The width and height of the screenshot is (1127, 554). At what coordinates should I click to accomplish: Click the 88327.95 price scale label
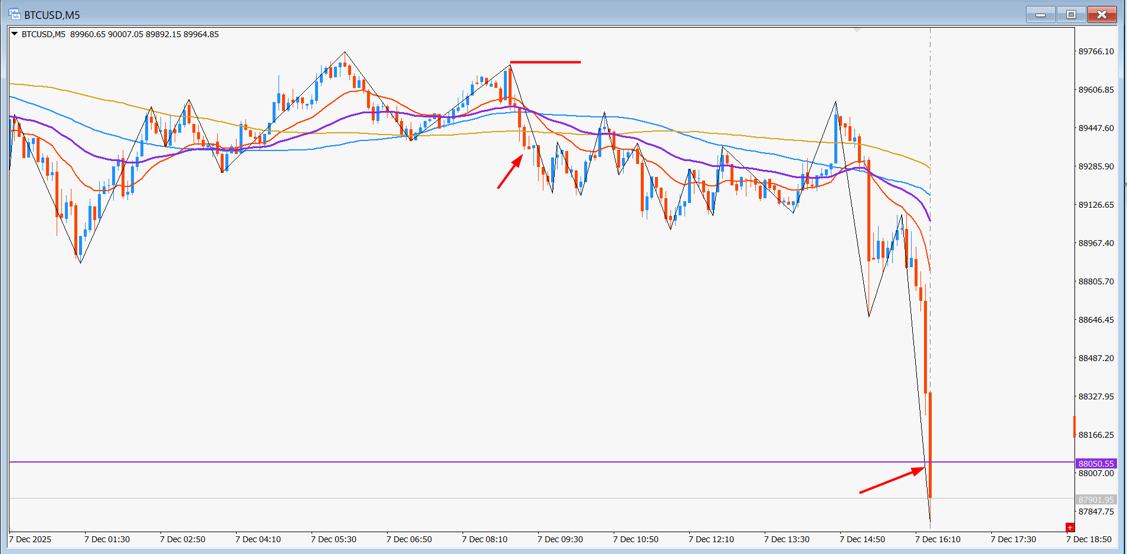pos(1096,396)
